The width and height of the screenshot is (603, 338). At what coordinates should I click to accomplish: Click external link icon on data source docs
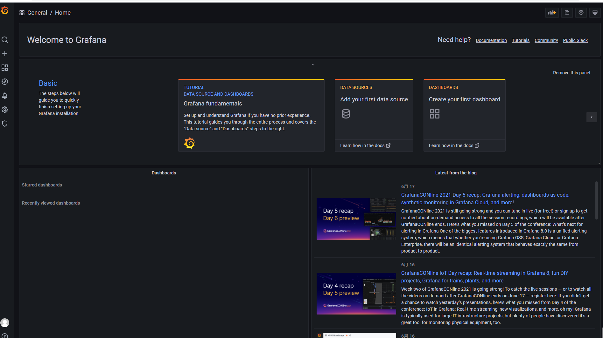388,145
